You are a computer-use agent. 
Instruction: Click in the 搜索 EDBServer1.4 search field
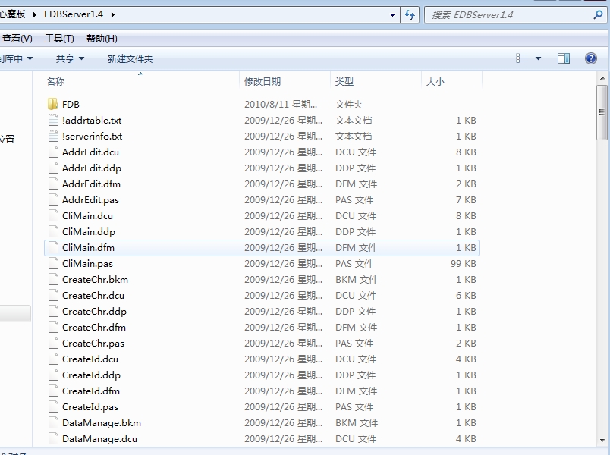point(508,14)
